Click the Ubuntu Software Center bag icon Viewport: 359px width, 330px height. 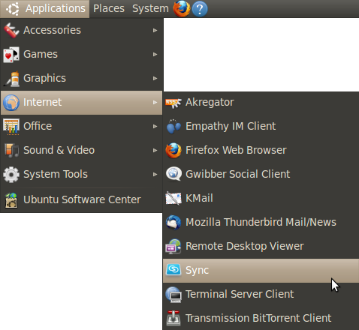coord(11,200)
